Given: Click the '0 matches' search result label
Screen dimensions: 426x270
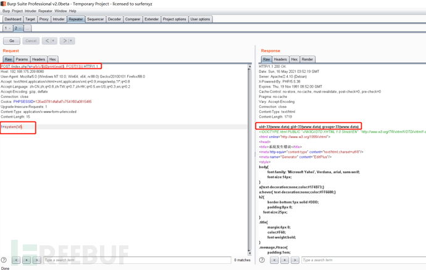Looking at the screenshot, I should [243, 260].
